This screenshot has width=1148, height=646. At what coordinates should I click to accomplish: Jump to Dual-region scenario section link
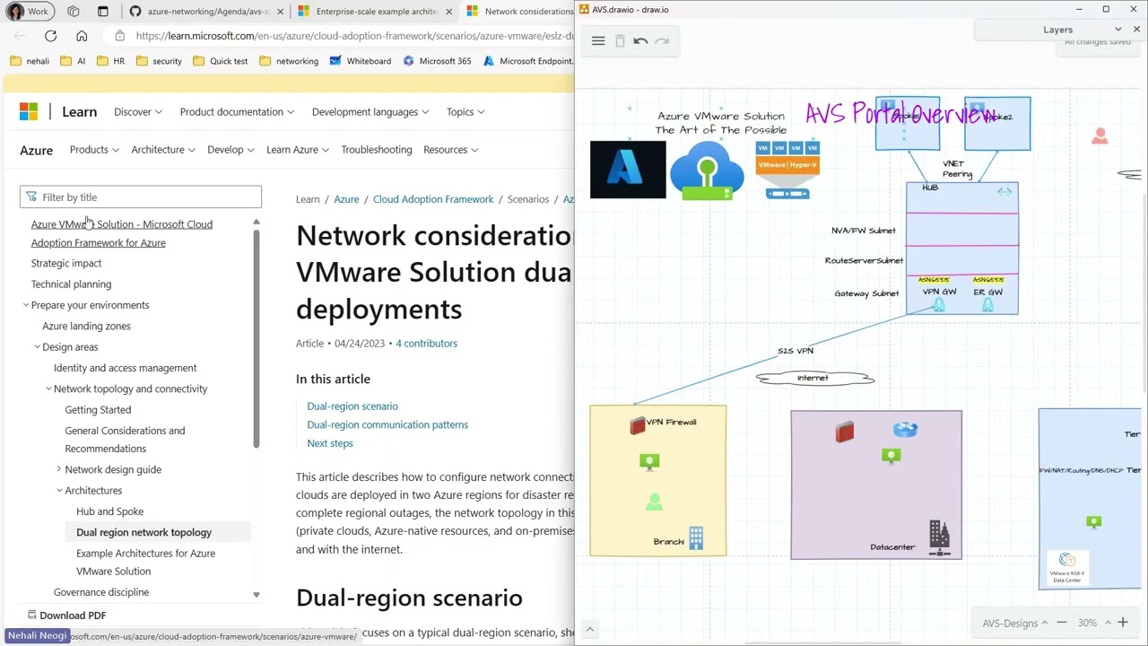pyautogui.click(x=352, y=406)
